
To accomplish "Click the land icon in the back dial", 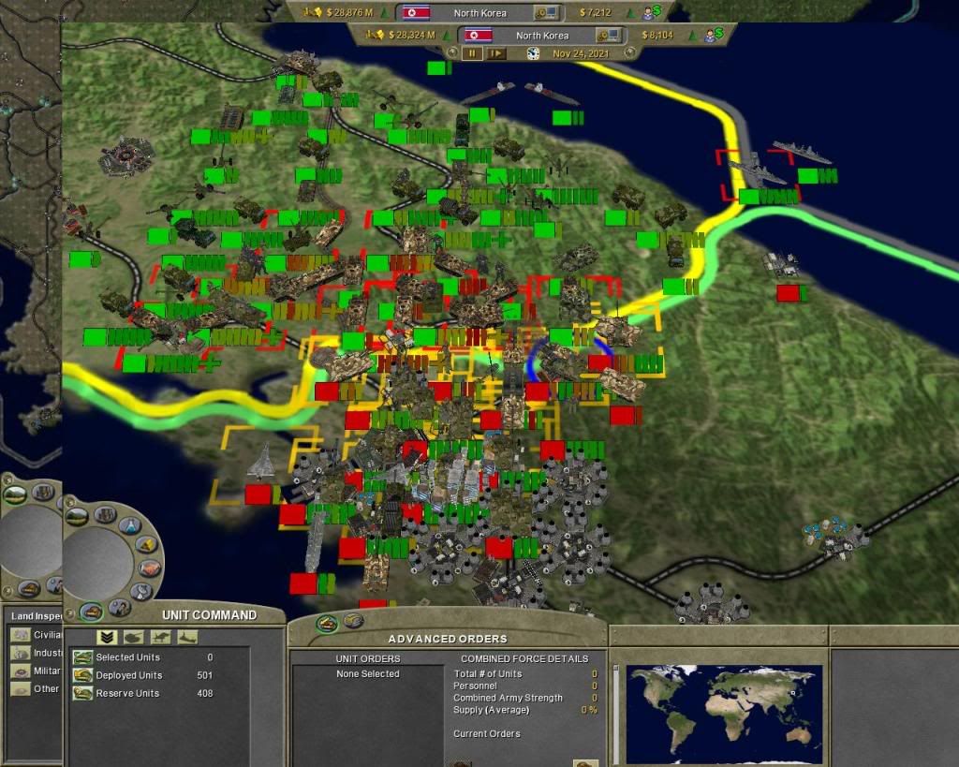I will pos(15,494).
